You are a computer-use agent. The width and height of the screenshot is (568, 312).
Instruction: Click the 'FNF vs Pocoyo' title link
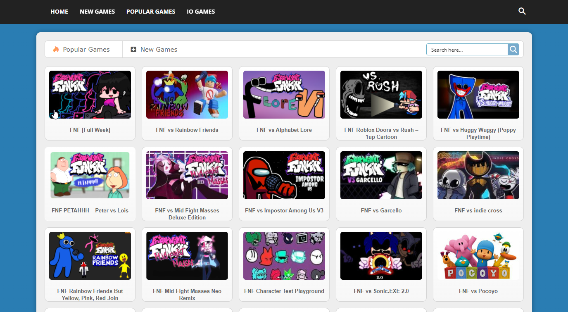tap(478, 291)
